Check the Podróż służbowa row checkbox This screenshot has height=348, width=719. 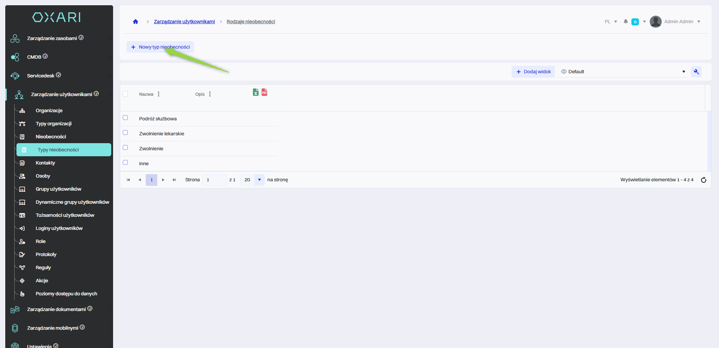[x=125, y=118]
